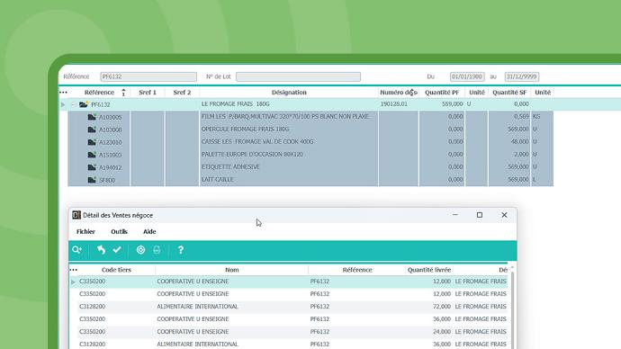Click the help question mark icon
The image size is (621, 349).
click(x=181, y=250)
